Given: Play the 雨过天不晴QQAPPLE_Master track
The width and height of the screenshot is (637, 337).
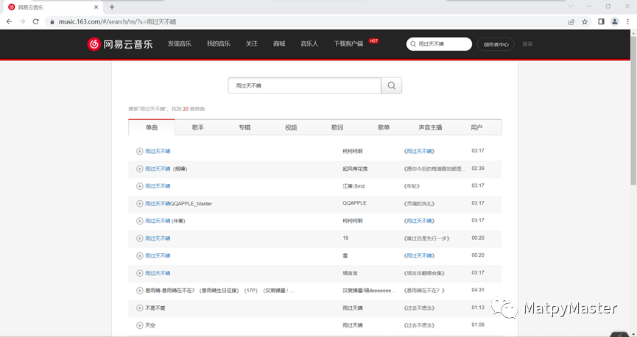Looking at the screenshot, I should [x=140, y=203].
